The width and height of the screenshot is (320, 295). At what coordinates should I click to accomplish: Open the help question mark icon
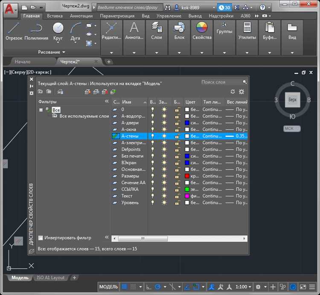pyautogui.click(x=262, y=8)
